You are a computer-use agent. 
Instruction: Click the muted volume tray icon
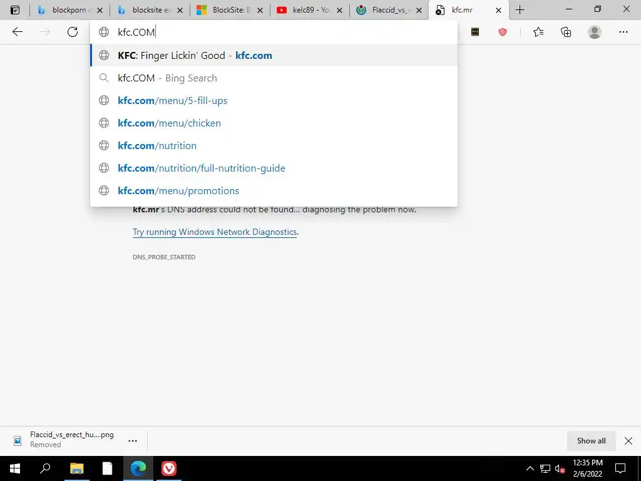(x=560, y=468)
